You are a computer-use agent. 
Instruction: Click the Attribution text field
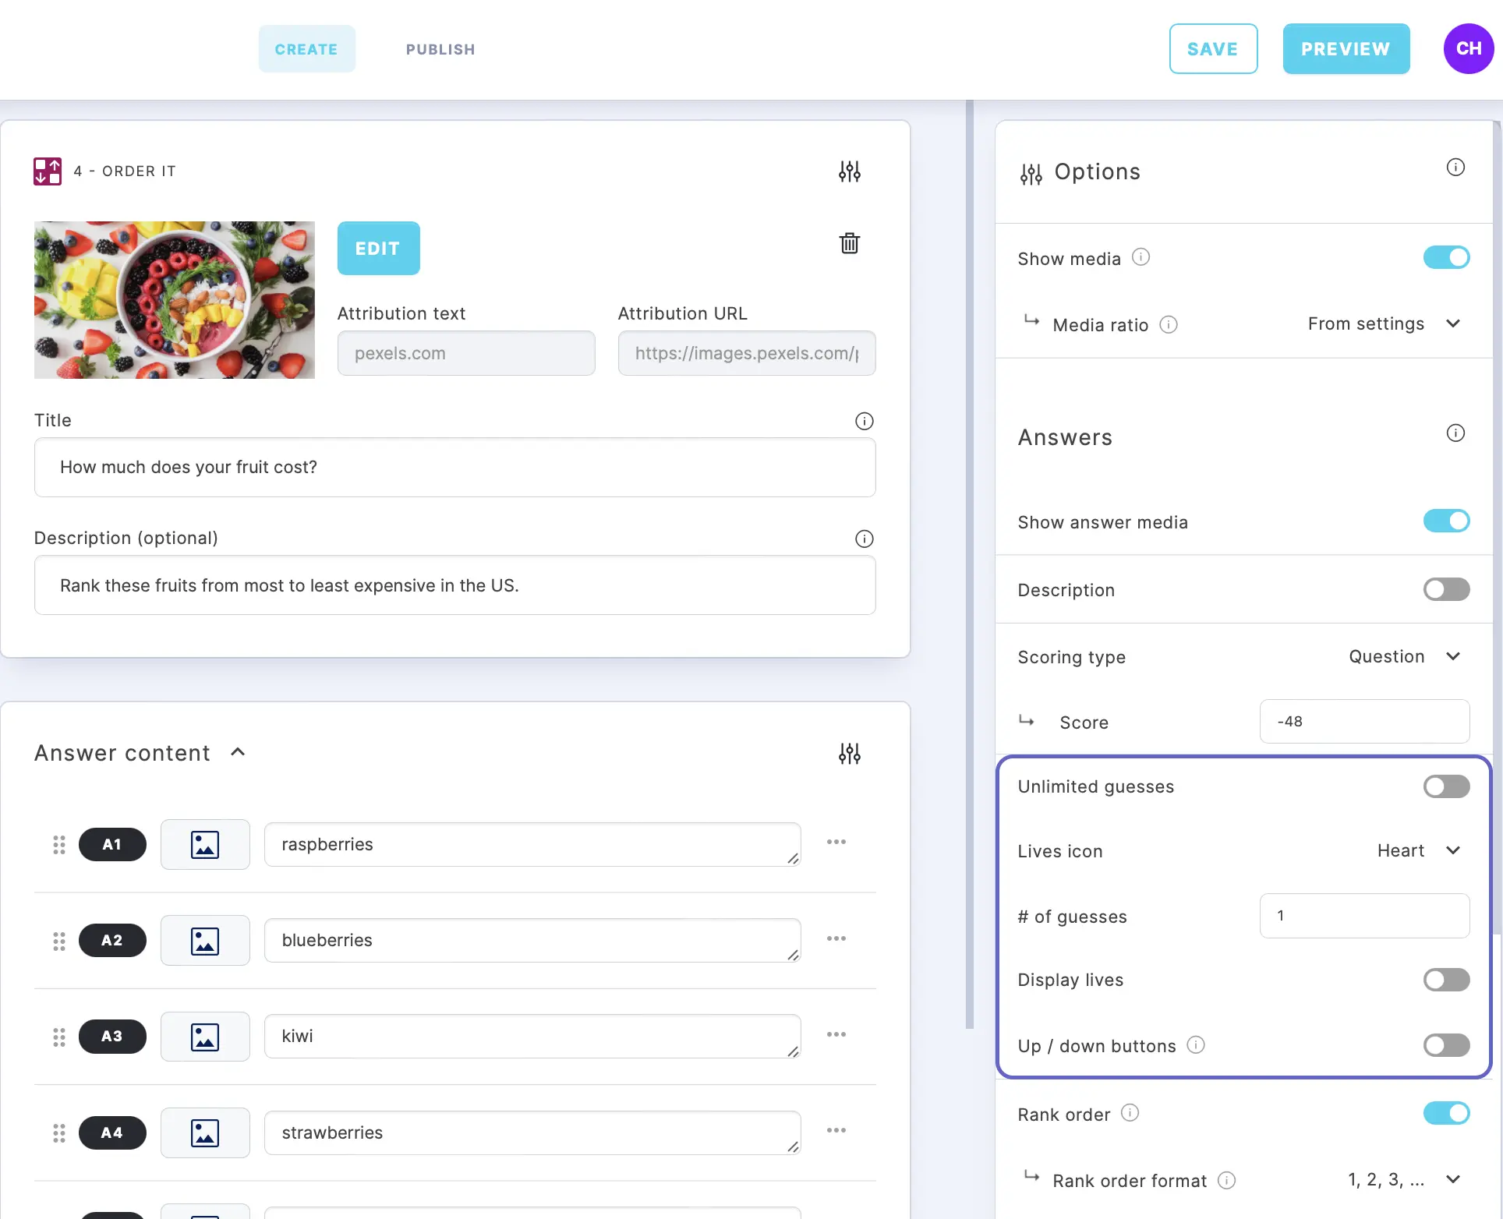click(x=466, y=353)
